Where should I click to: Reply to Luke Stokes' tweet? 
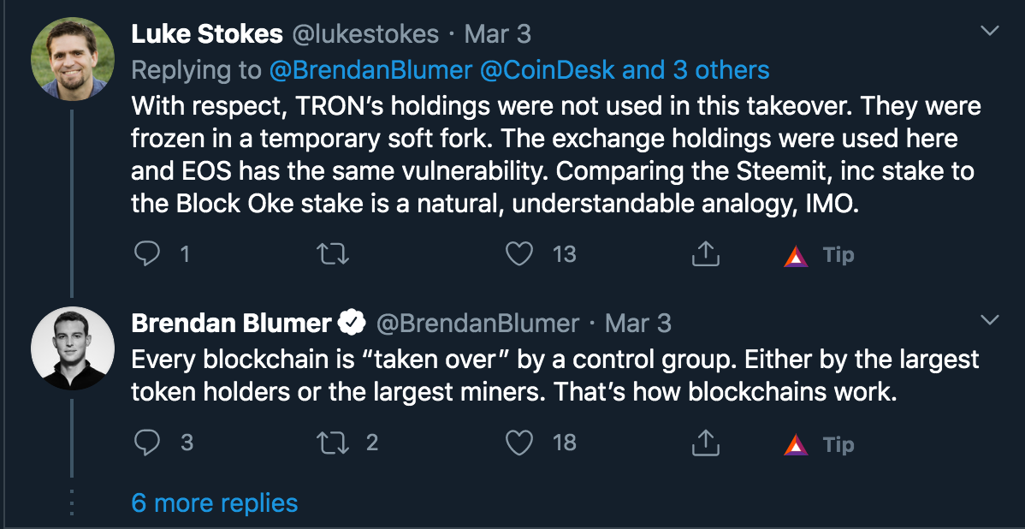147,253
